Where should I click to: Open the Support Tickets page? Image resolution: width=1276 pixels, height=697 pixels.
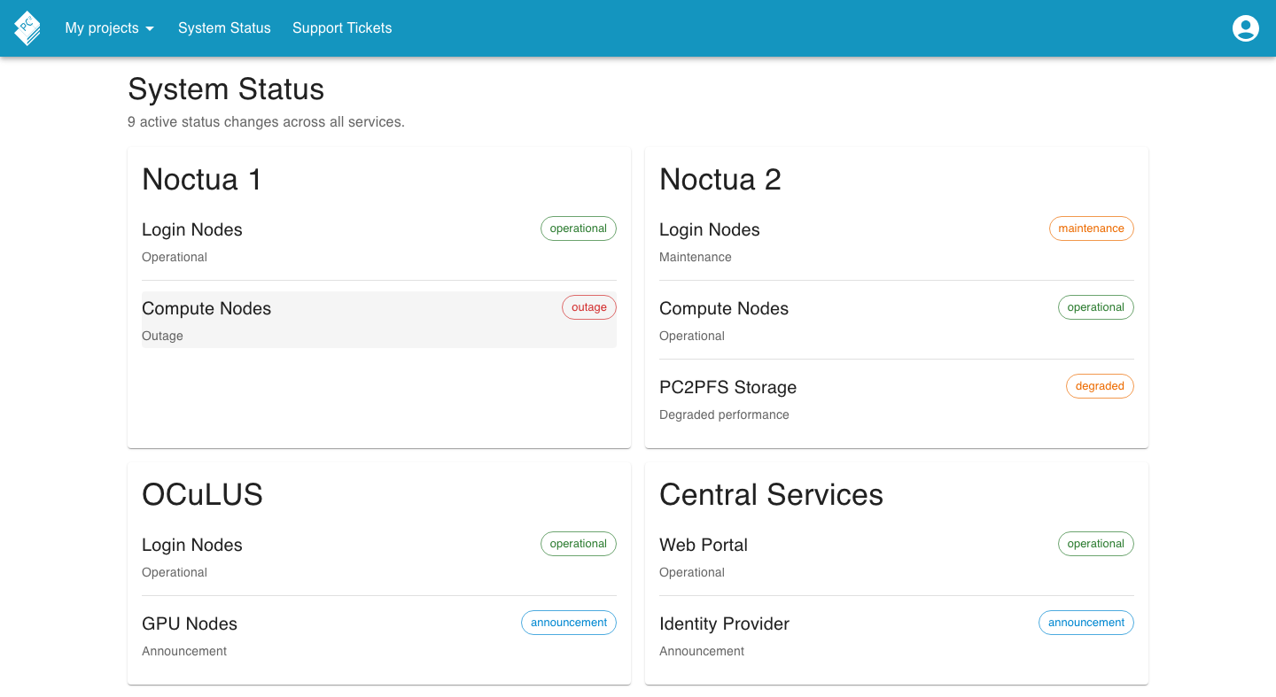tap(342, 28)
